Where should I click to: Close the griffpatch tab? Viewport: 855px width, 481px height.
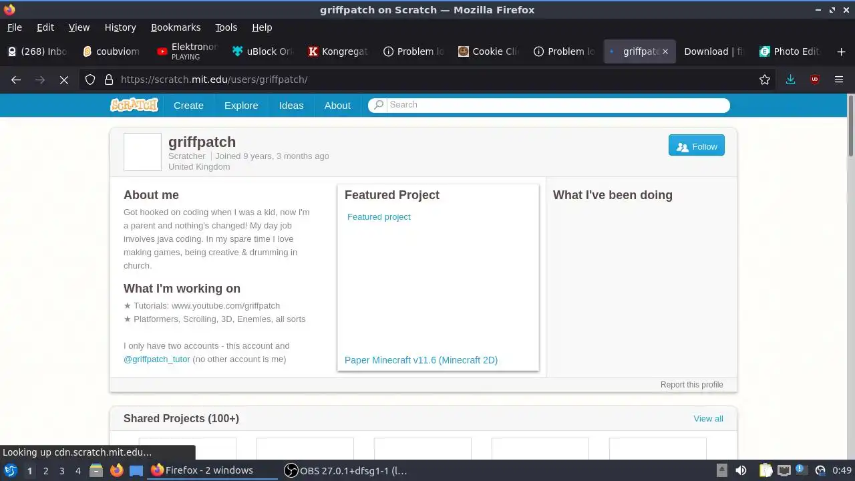coord(665,51)
